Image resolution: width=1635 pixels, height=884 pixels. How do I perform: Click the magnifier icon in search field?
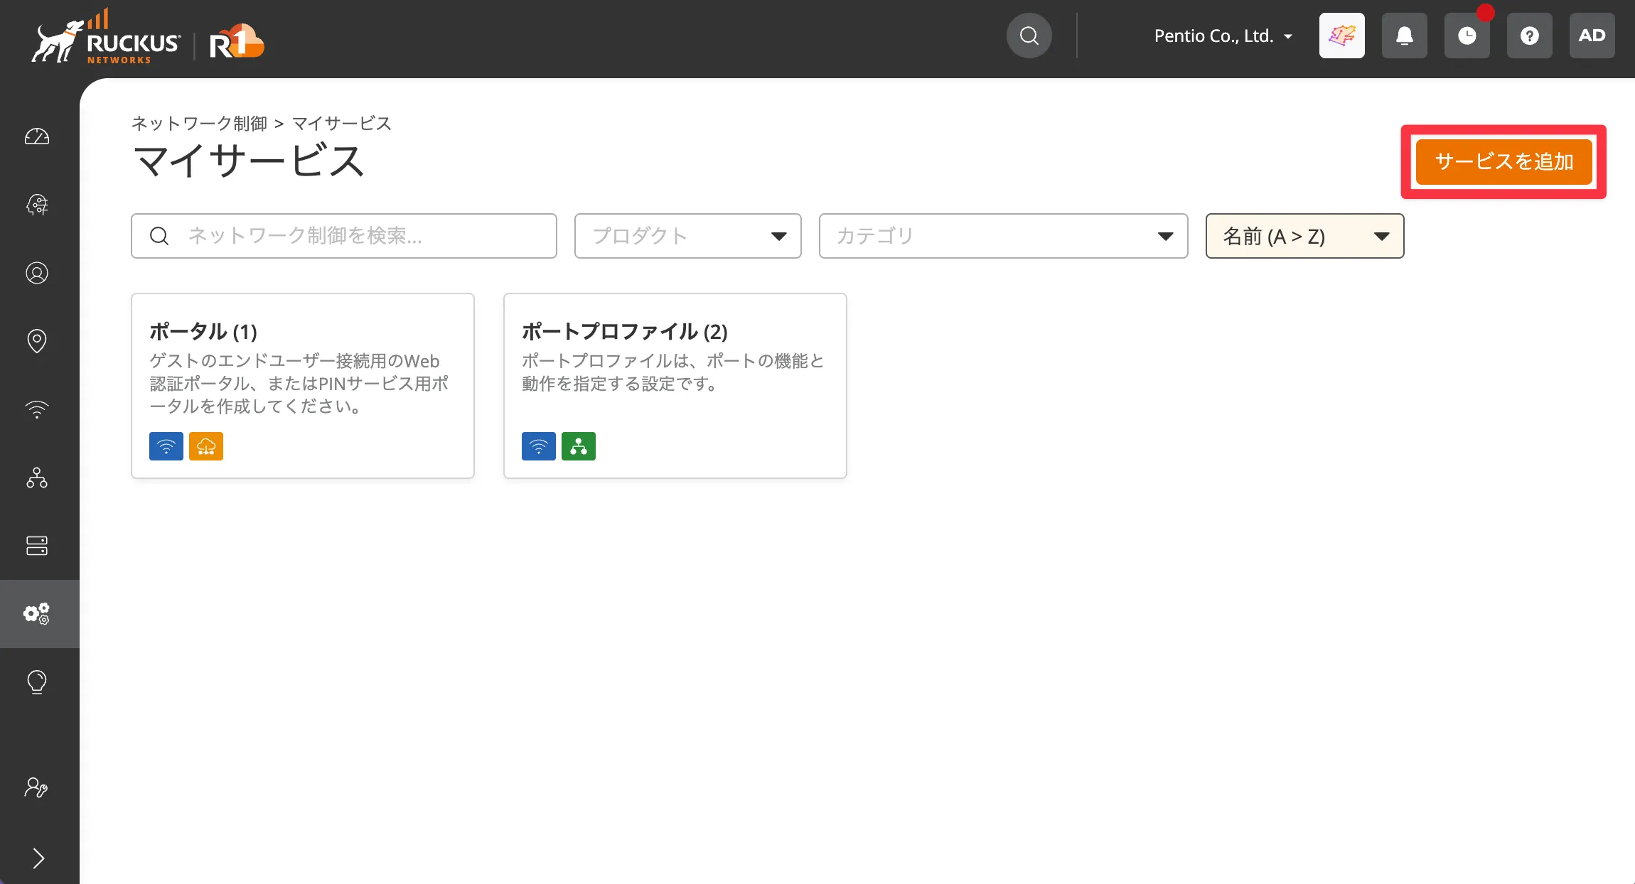[159, 236]
